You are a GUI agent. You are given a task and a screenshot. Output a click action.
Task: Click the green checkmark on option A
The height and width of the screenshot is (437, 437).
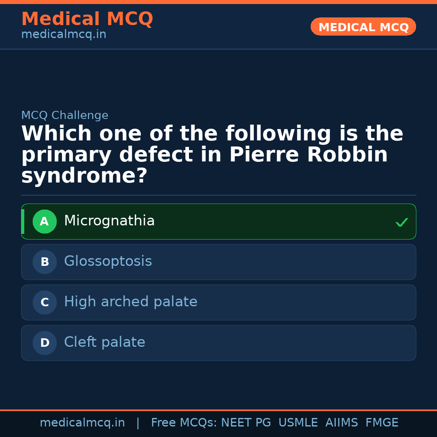click(x=401, y=222)
